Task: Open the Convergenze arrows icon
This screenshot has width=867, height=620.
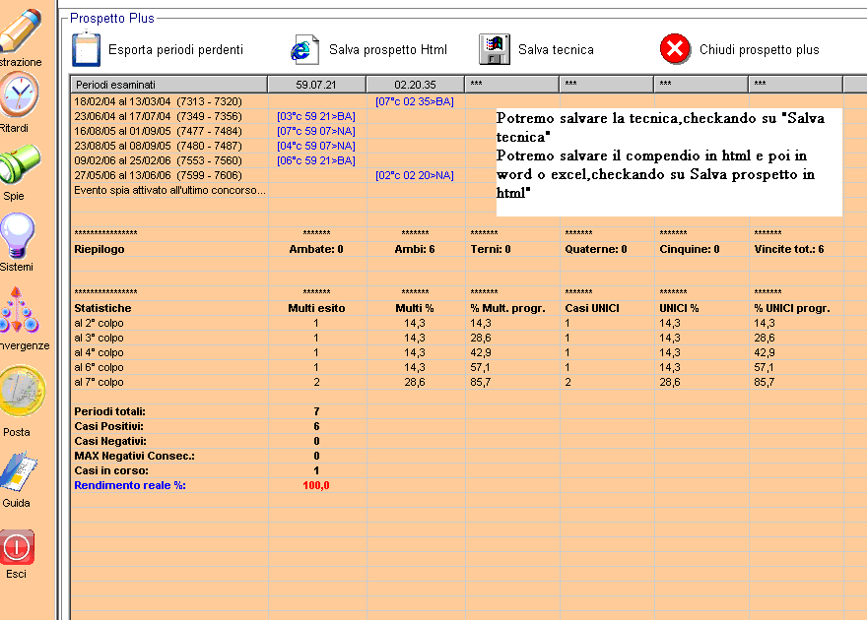Action: pyautogui.click(x=19, y=310)
